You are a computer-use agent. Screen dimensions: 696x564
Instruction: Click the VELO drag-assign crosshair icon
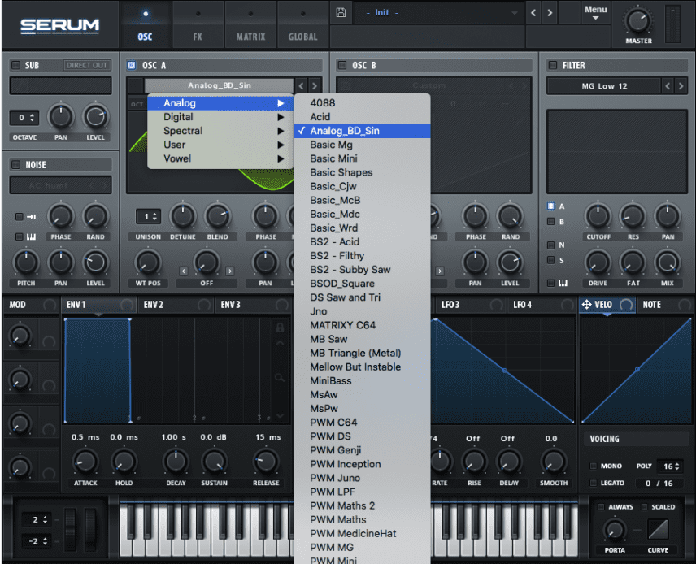pos(586,305)
